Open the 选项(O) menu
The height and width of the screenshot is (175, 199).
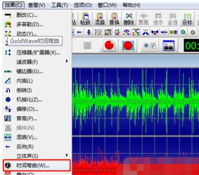coord(83,5)
